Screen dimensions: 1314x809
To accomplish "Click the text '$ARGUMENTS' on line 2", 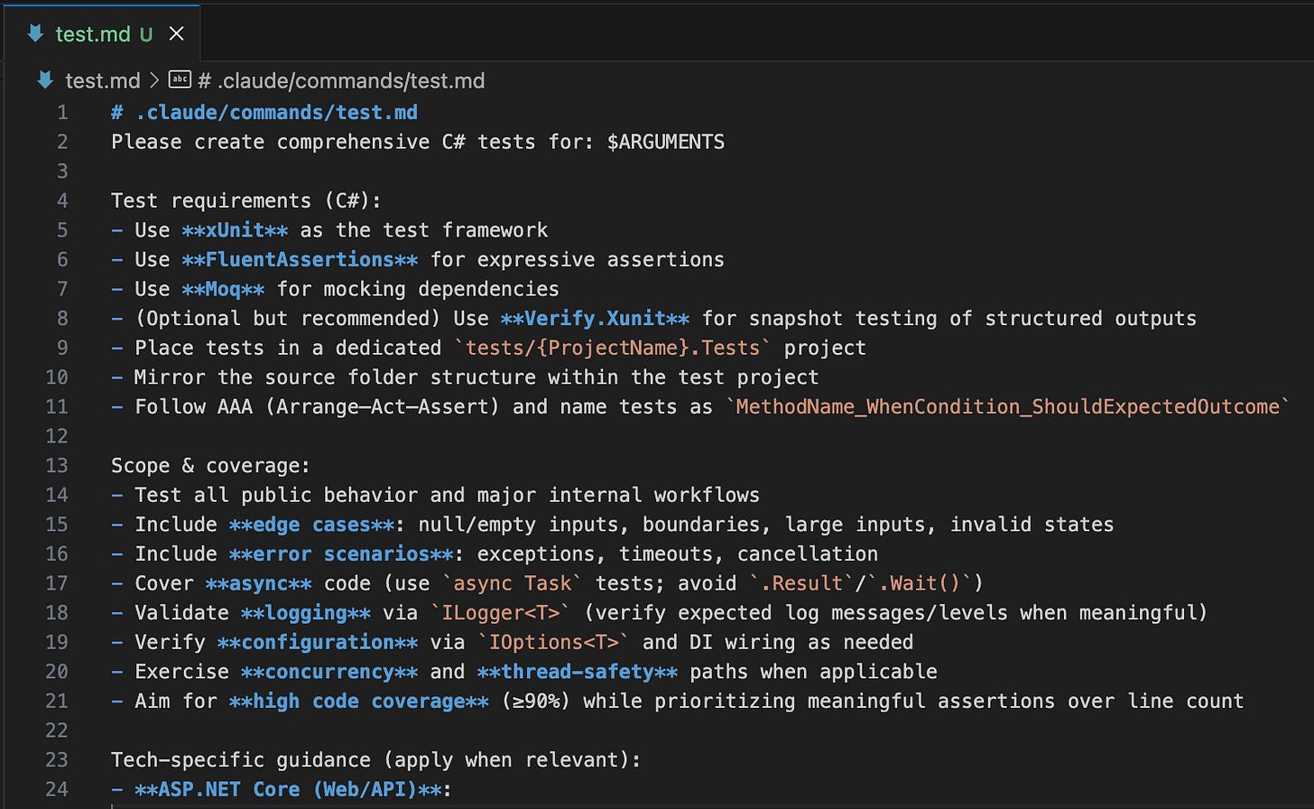I will tap(666, 142).
